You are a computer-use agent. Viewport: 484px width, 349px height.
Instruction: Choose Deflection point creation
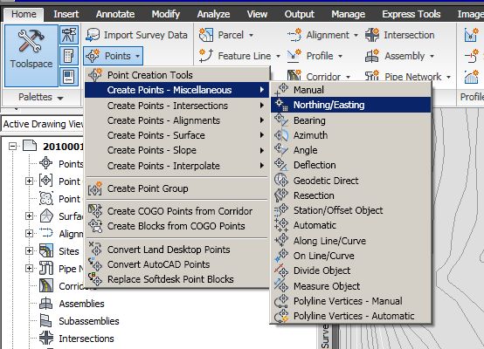point(350,165)
